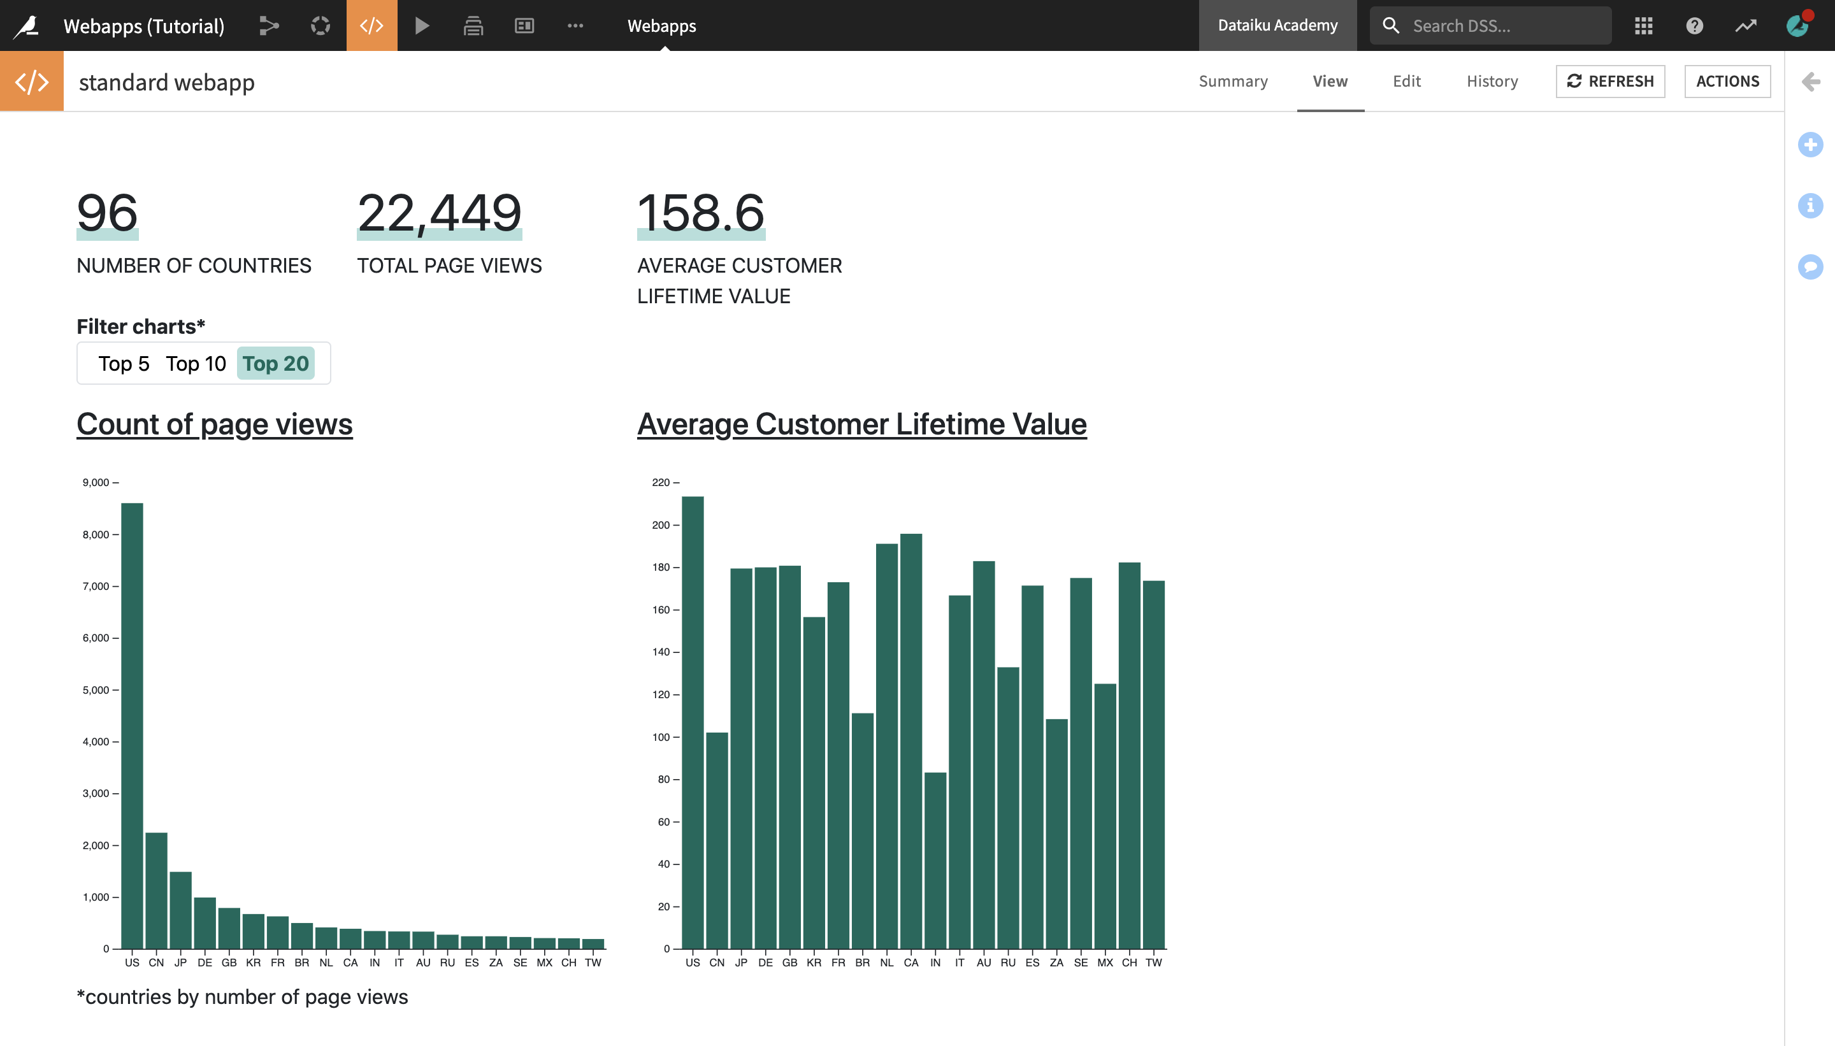This screenshot has height=1046, width=1835.
Task: Switch to the History tab
Action: tap(1492, 81)
